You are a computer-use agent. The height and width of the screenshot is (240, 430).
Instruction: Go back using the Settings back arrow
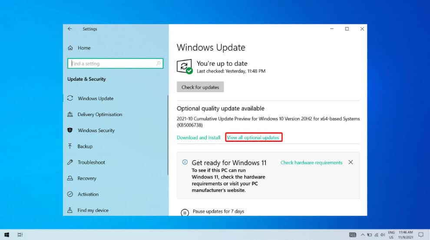[69, 29]
